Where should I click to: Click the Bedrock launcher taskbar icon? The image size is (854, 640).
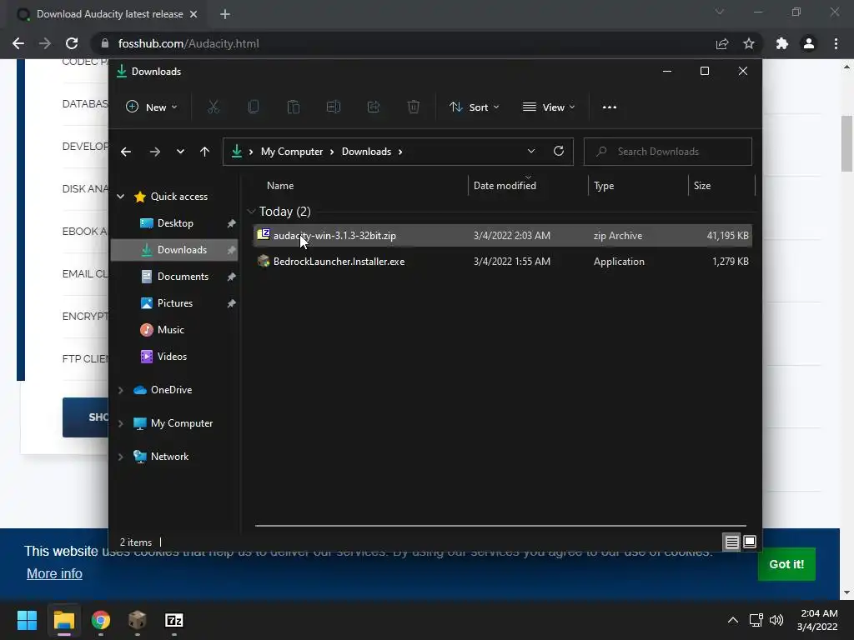point(138,620)
